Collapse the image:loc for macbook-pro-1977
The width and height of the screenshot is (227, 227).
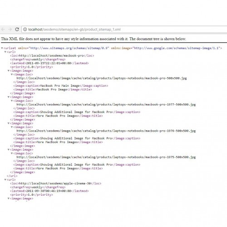12,101
